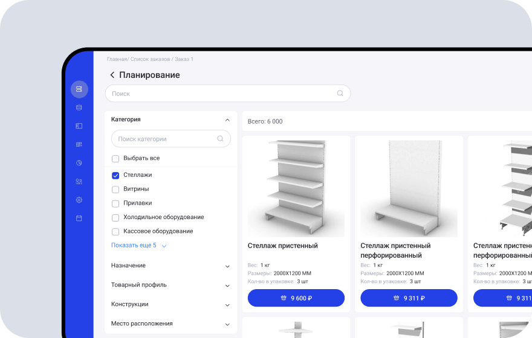Viewport: 532px width, 338px height.
Task: Open the list settings sidebar icon
Action: coord(79,145)
